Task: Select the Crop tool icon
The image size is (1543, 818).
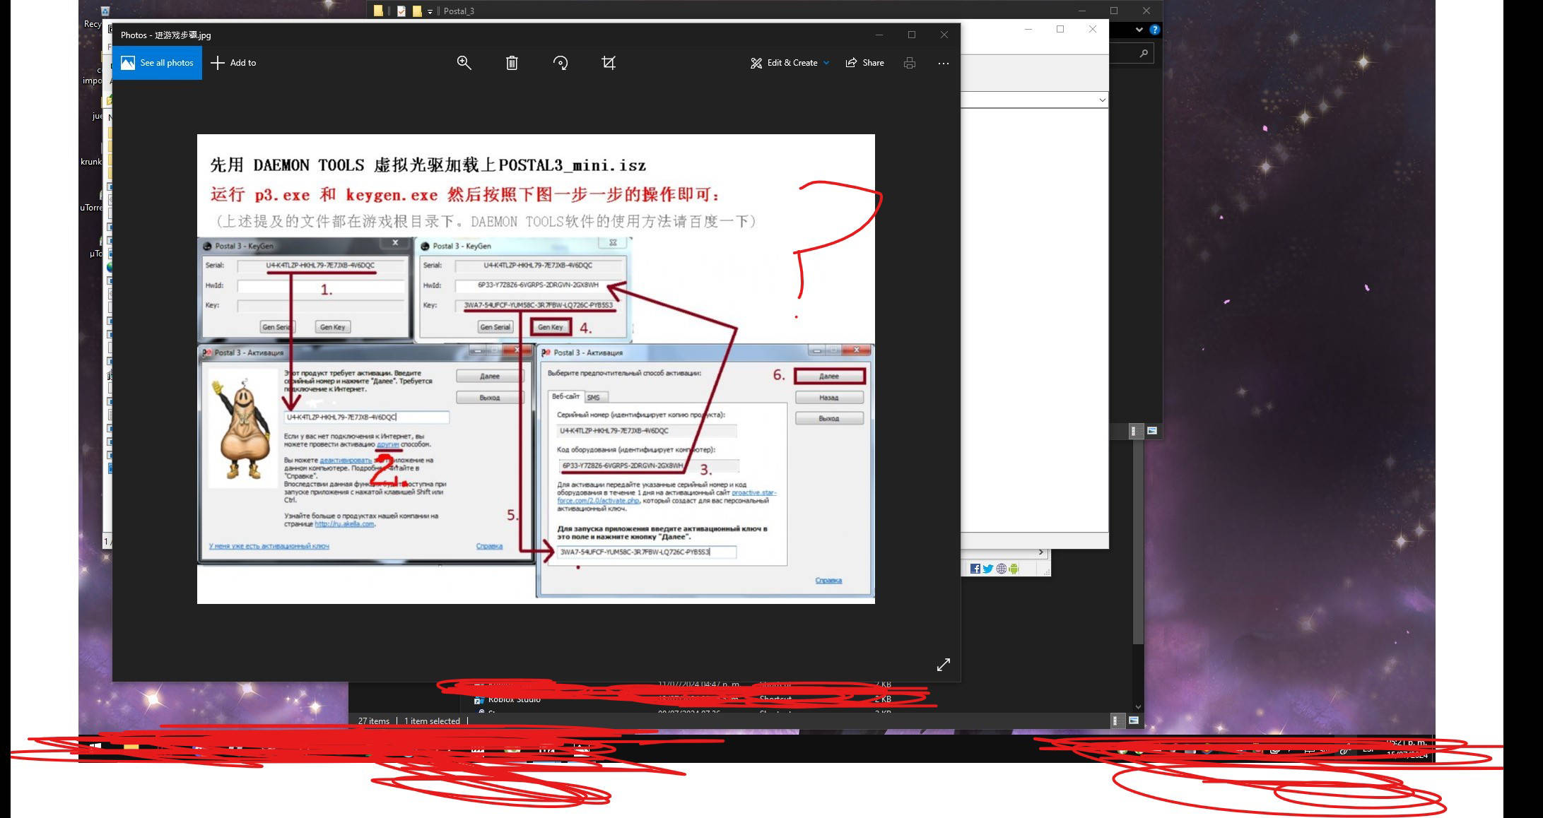Action: click(x=609, y=63)
